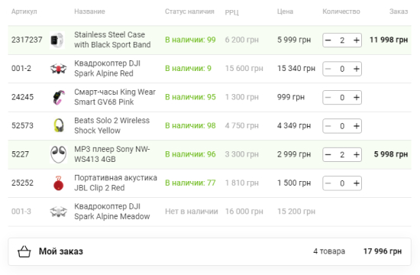Open Квадрокоптер DJI Spark Alpine Meadow product

tap(112, 212)
